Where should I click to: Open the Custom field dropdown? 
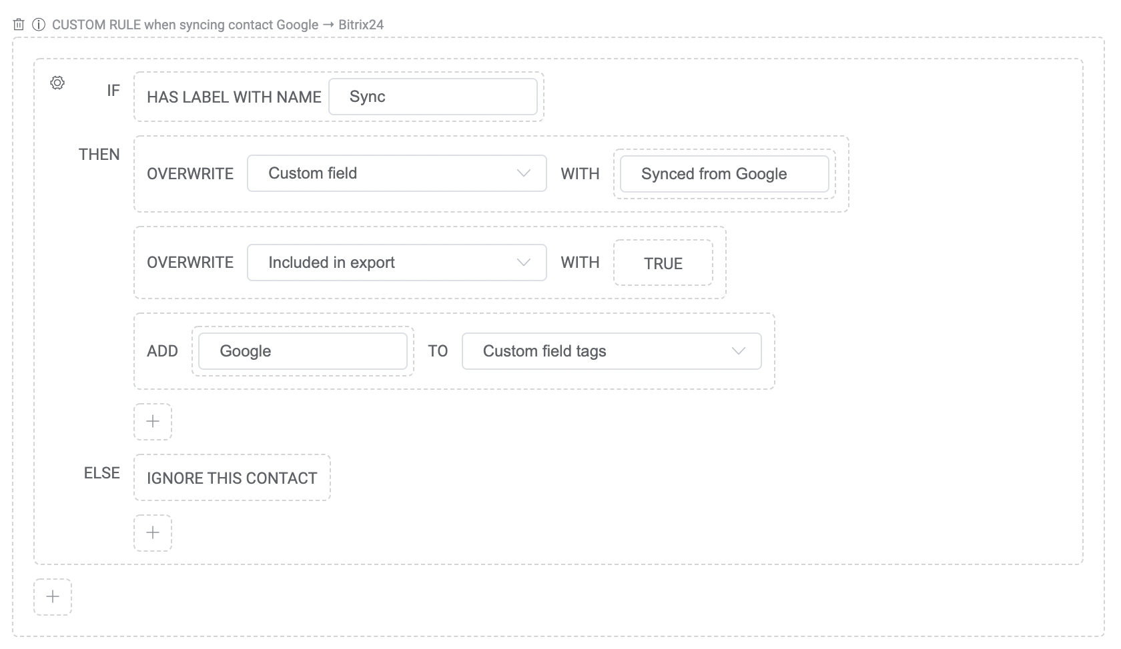(x=396, y=173)
